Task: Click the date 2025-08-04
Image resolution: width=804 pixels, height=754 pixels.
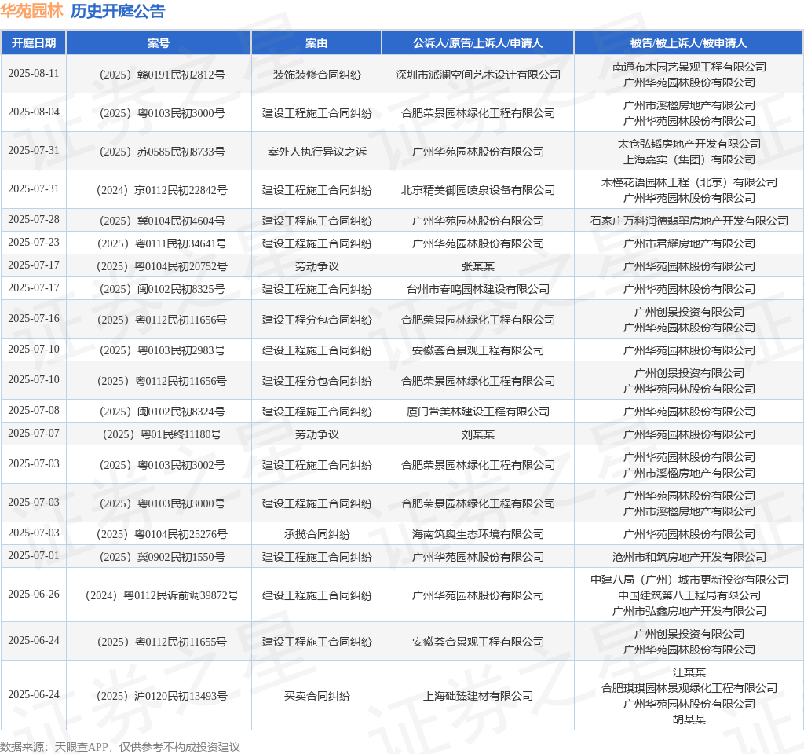Action: [x=34, y=112]
